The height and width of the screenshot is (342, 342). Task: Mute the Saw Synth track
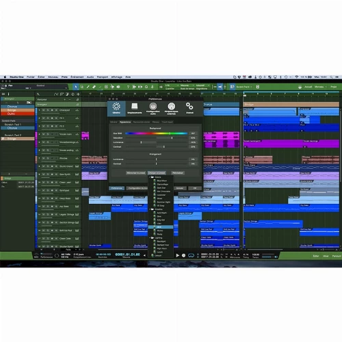[43, 174]
